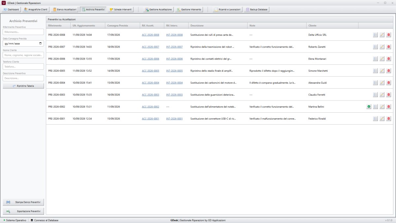The height and width of the screenshot is (223, 396).
Task: Open the ACC-2026-0008 acceptance link
Action: click(150, 35)
